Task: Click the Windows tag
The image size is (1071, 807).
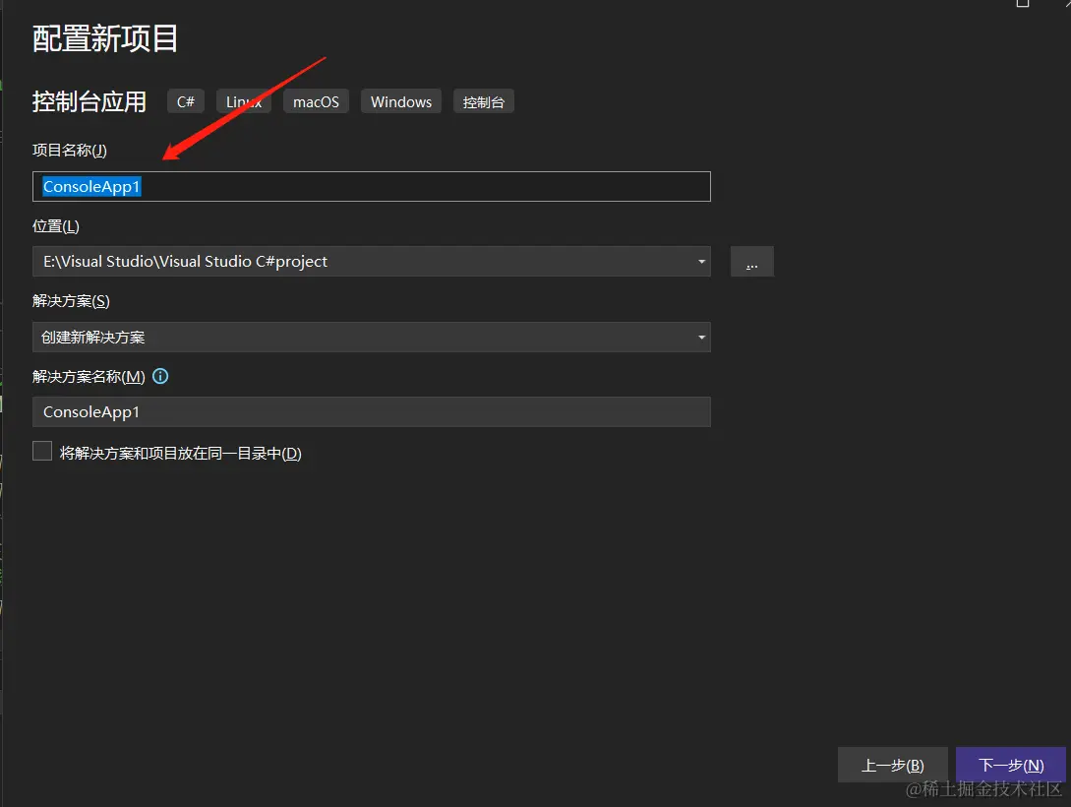Action: 401,101
